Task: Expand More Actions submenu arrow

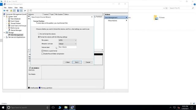Action: 126,20
